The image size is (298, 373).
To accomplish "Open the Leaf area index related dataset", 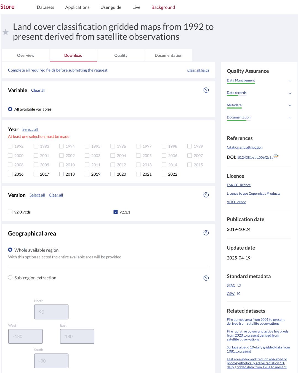I will pyautogui.click(x=257, y=363).
